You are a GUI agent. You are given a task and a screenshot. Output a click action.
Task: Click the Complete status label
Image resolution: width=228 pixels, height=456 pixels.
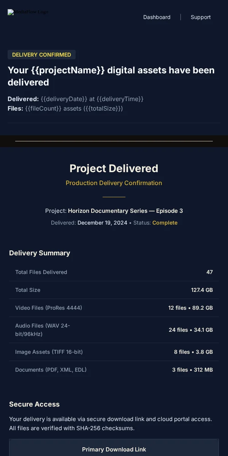click(165, 223)
